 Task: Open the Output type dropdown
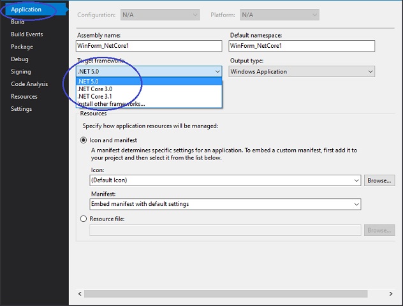(x=302, y=71)
